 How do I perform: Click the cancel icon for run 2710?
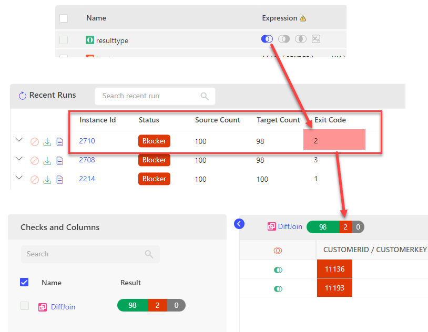point(35,142)
